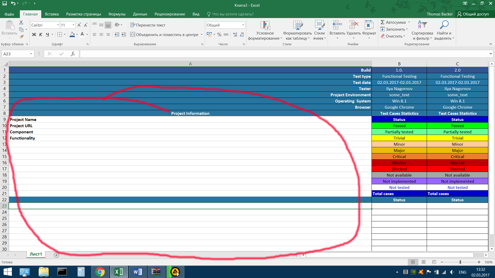Viewport: 495px width, 278px height.
Task: Click the text orientation icon
Action: 117,25
